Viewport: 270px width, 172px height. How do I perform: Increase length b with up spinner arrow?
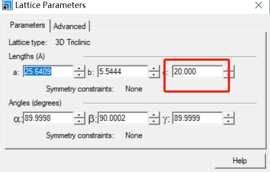click(154, 68)
